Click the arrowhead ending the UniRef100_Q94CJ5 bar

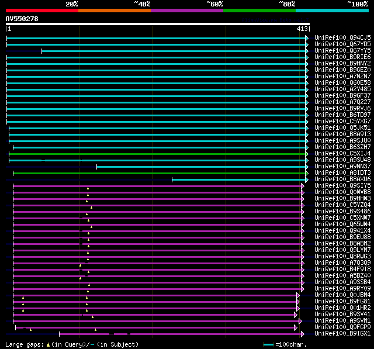point(307,38)
